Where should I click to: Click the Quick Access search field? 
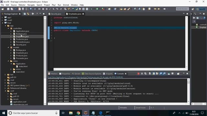tap(182, 9)
